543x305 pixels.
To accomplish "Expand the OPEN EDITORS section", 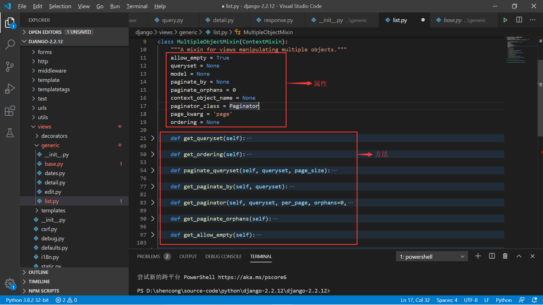I will [74, 32].
